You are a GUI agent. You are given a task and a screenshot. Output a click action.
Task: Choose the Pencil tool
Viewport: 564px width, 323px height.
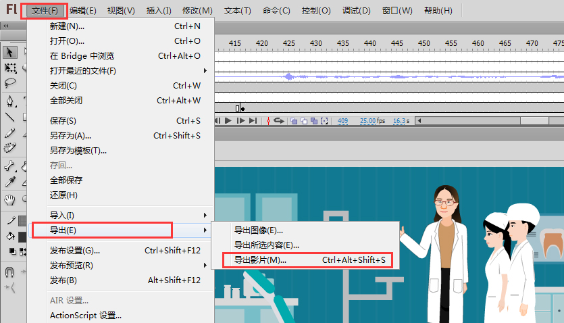pyautogui.click(x=10, y=132)
